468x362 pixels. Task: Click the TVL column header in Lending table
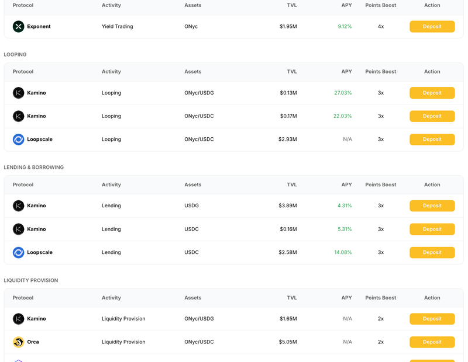291,185
